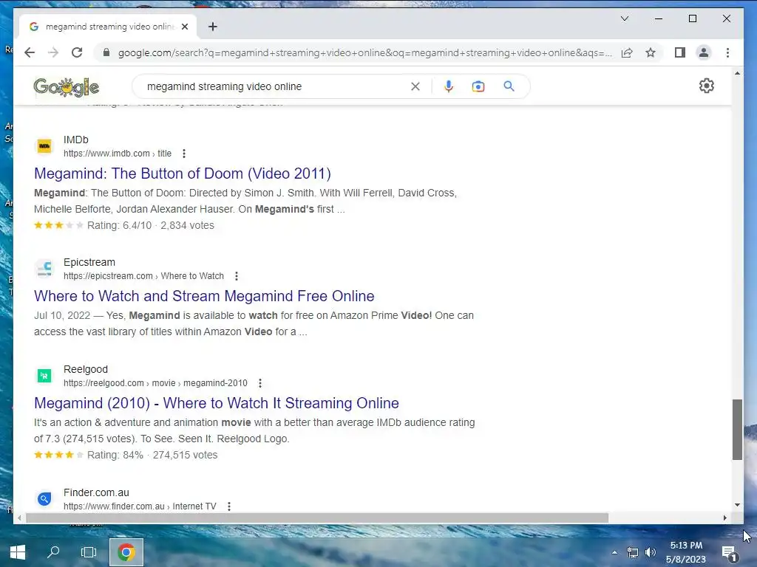Close the megamind streaming tab
Viewport: 757px width, 567px height.
pos(184,27)
